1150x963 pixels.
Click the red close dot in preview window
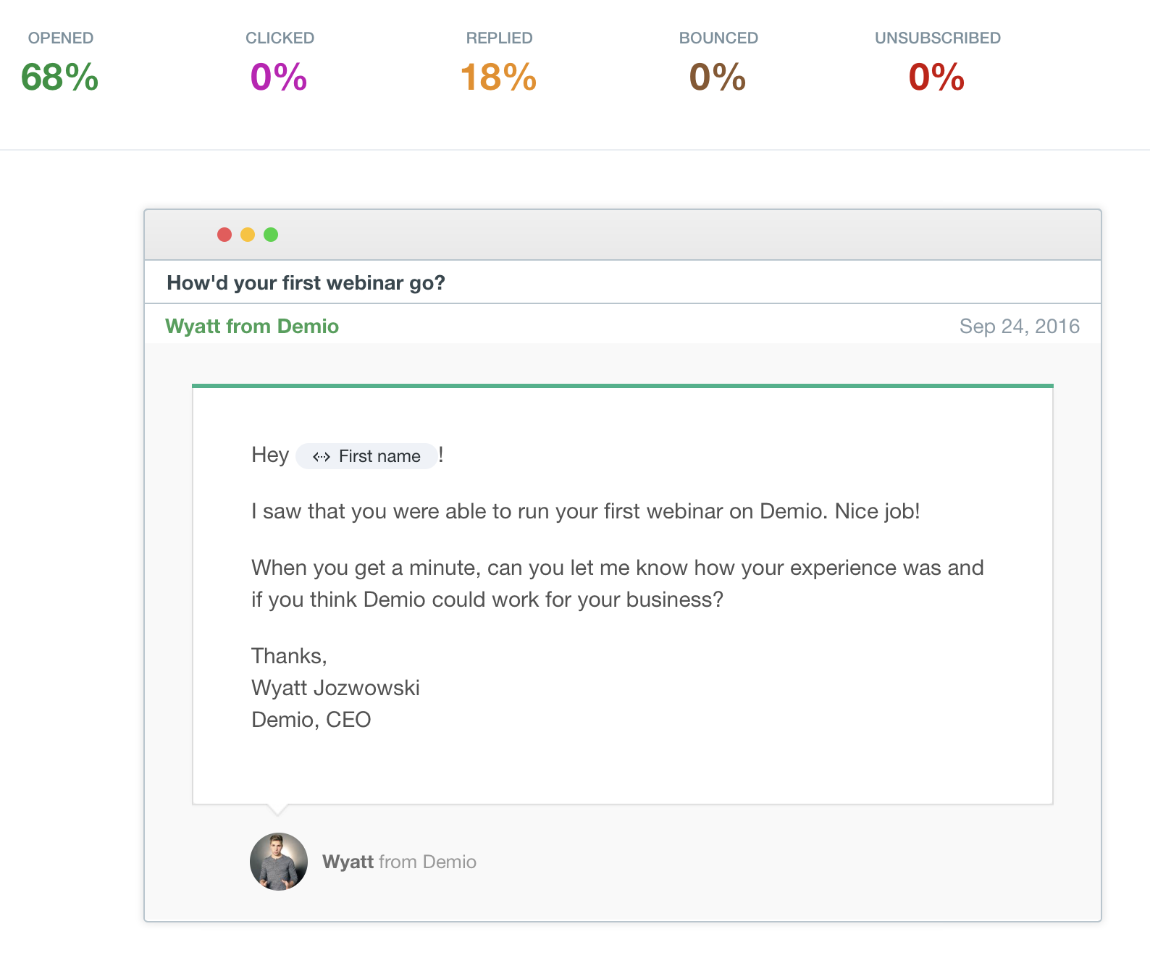[x=224, y=235]
